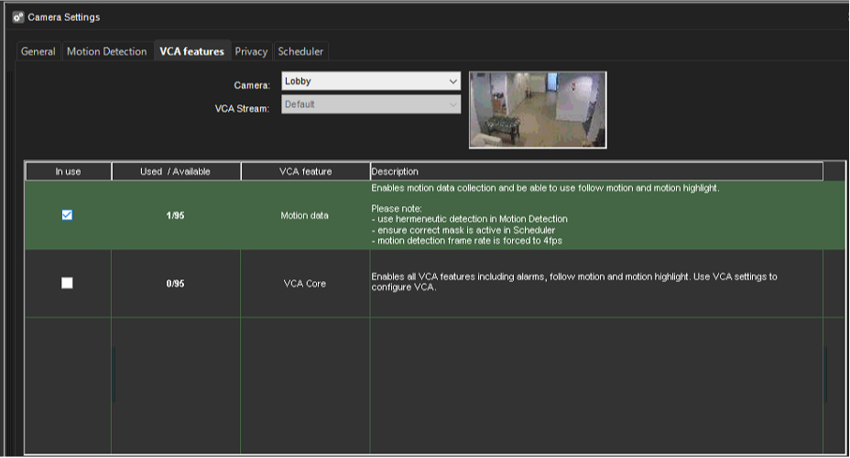Expand the Camera dropdown showing Lobby
The height and width of the screenshot is (458, 850).
click(370, 82)
